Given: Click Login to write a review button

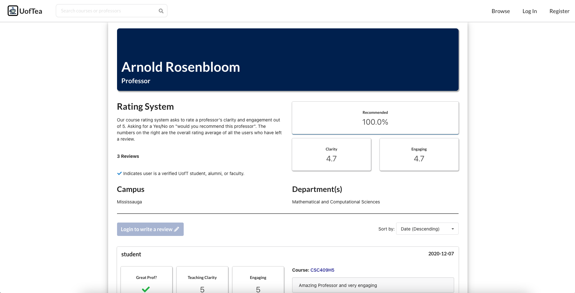Looking at the screenshot, I should click(150, 229).
